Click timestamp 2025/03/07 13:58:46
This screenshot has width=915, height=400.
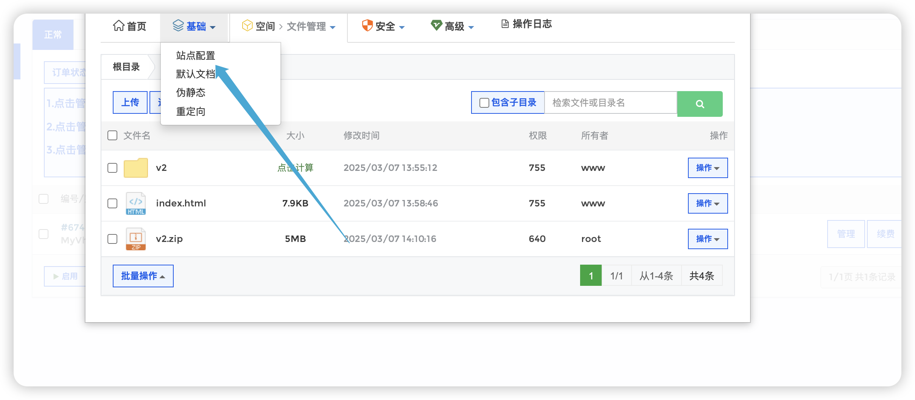(391, 203)
